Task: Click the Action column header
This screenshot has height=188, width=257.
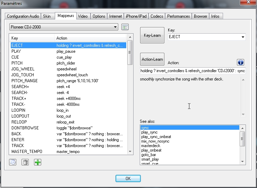Action: [x=90, y=38]
